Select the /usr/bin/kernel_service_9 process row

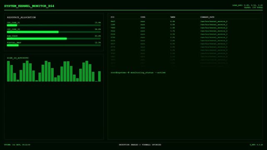[185, 50]
